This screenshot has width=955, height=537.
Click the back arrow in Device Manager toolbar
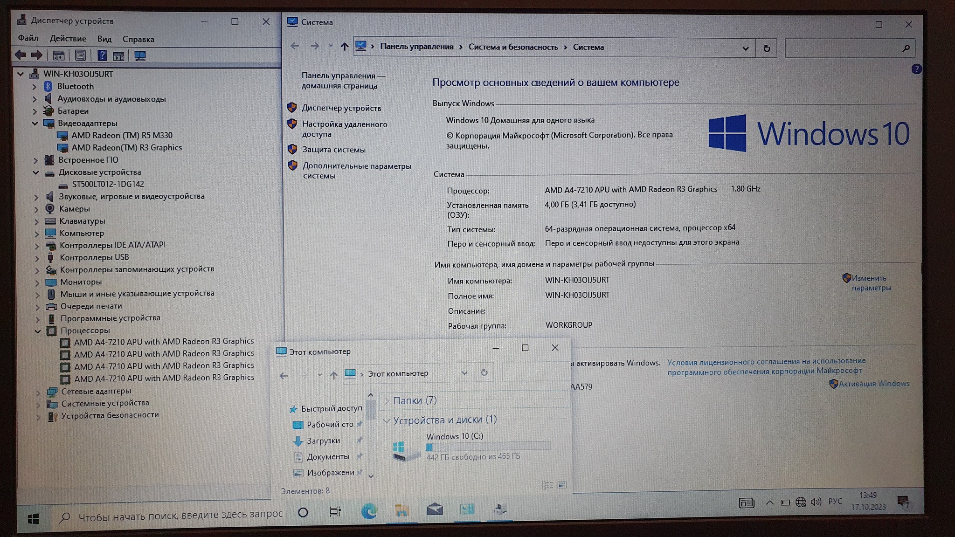tap(21, 55)
